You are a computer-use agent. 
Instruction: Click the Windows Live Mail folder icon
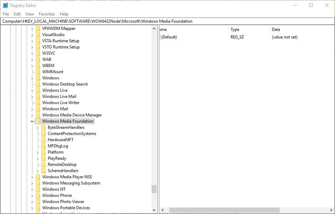[x=38, y=96]
